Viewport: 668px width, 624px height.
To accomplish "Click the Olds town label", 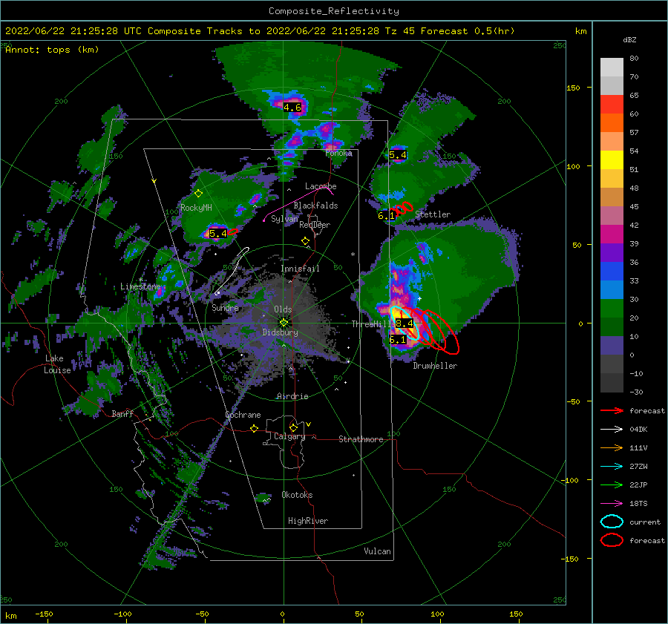I will [283, 309].
